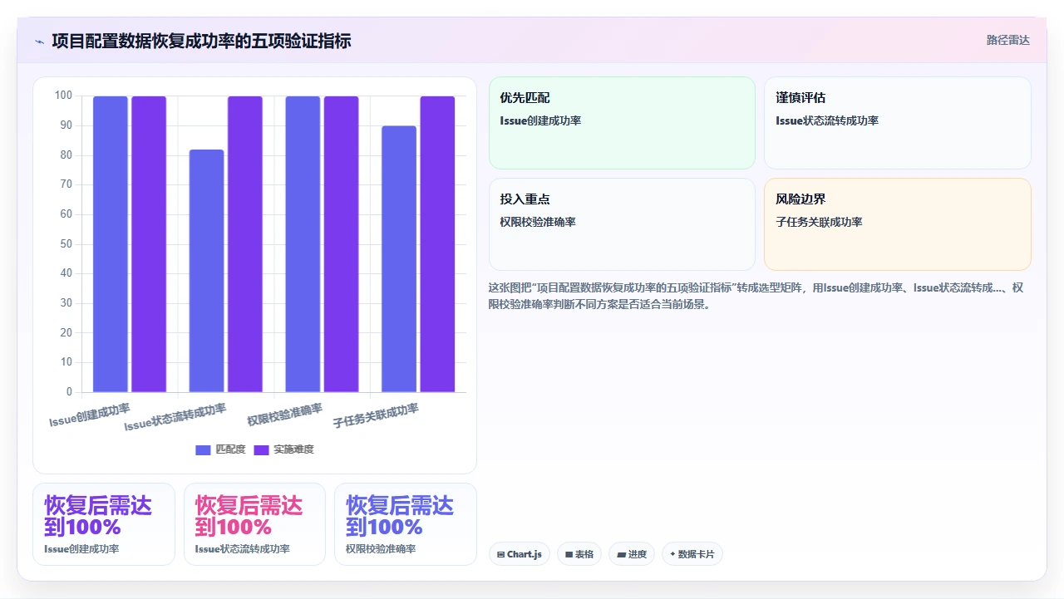Click the Issue创建成功率 x-axis label

(x=90, y=415)
